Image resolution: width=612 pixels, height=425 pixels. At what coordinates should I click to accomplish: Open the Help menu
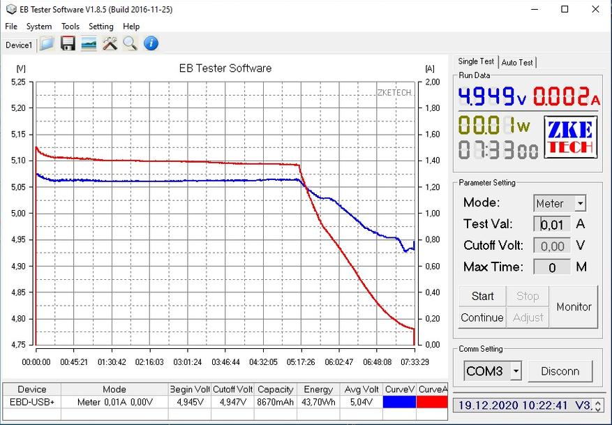coord(131,26)
